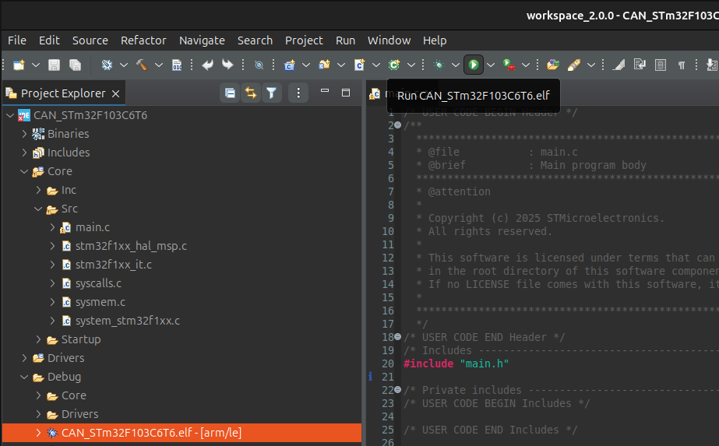Open the Navigate menu
This screenshot has width=719, height=446.
coord(202,40)
